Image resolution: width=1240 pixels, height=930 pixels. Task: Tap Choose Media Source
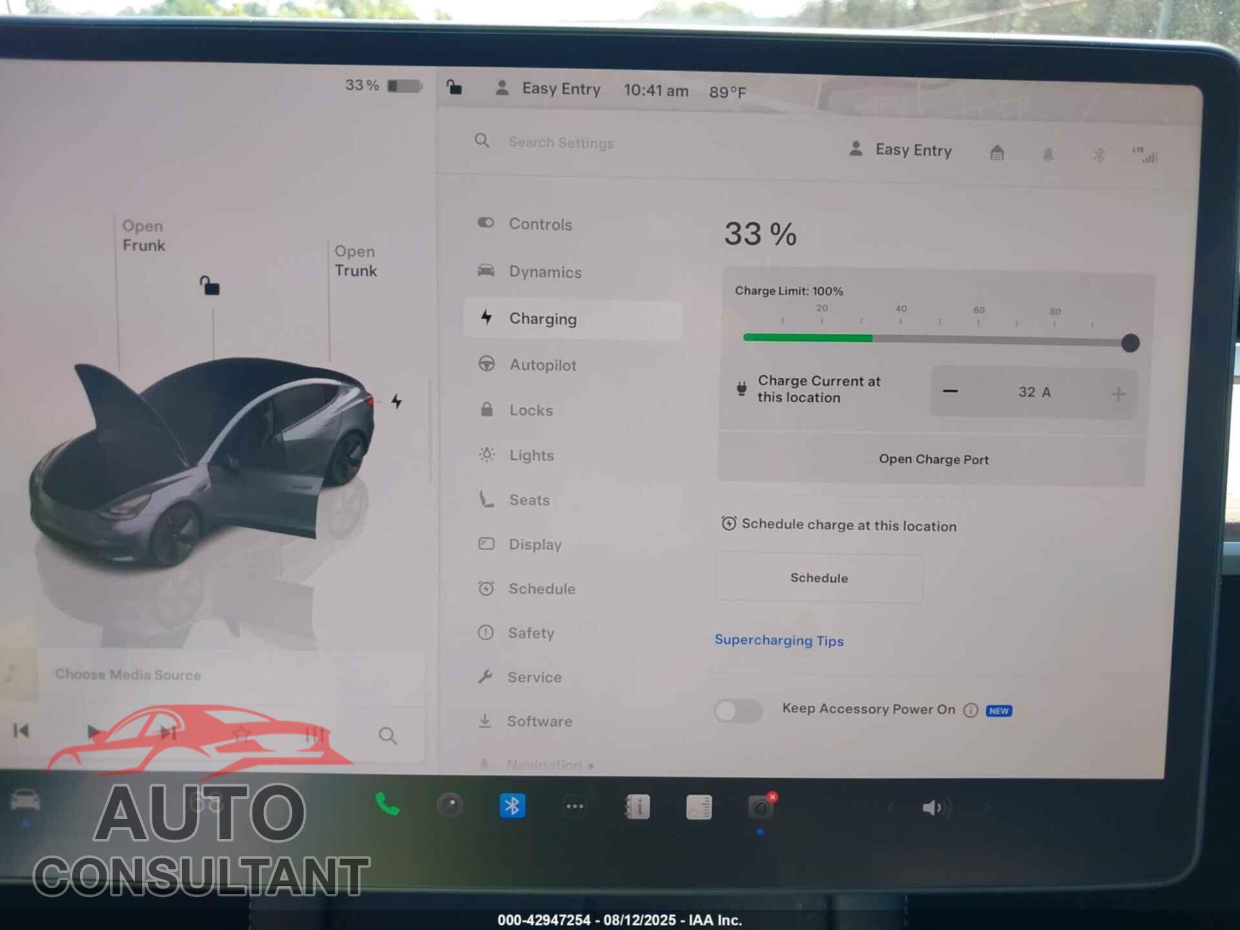tap(128, 674)
